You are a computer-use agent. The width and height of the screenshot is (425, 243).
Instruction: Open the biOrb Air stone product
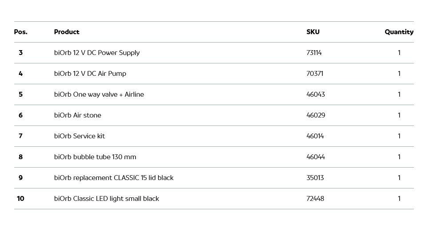[78, 115]
